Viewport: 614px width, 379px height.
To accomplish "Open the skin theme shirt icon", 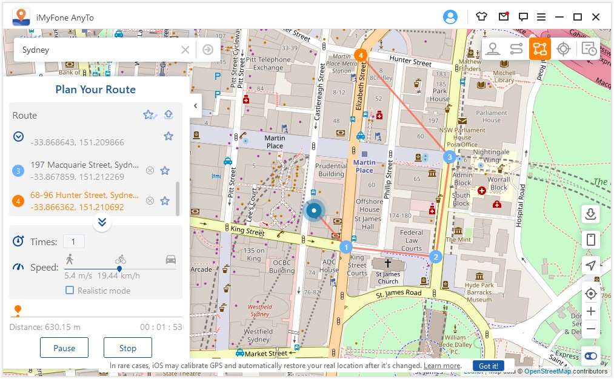I will point(481,16).
